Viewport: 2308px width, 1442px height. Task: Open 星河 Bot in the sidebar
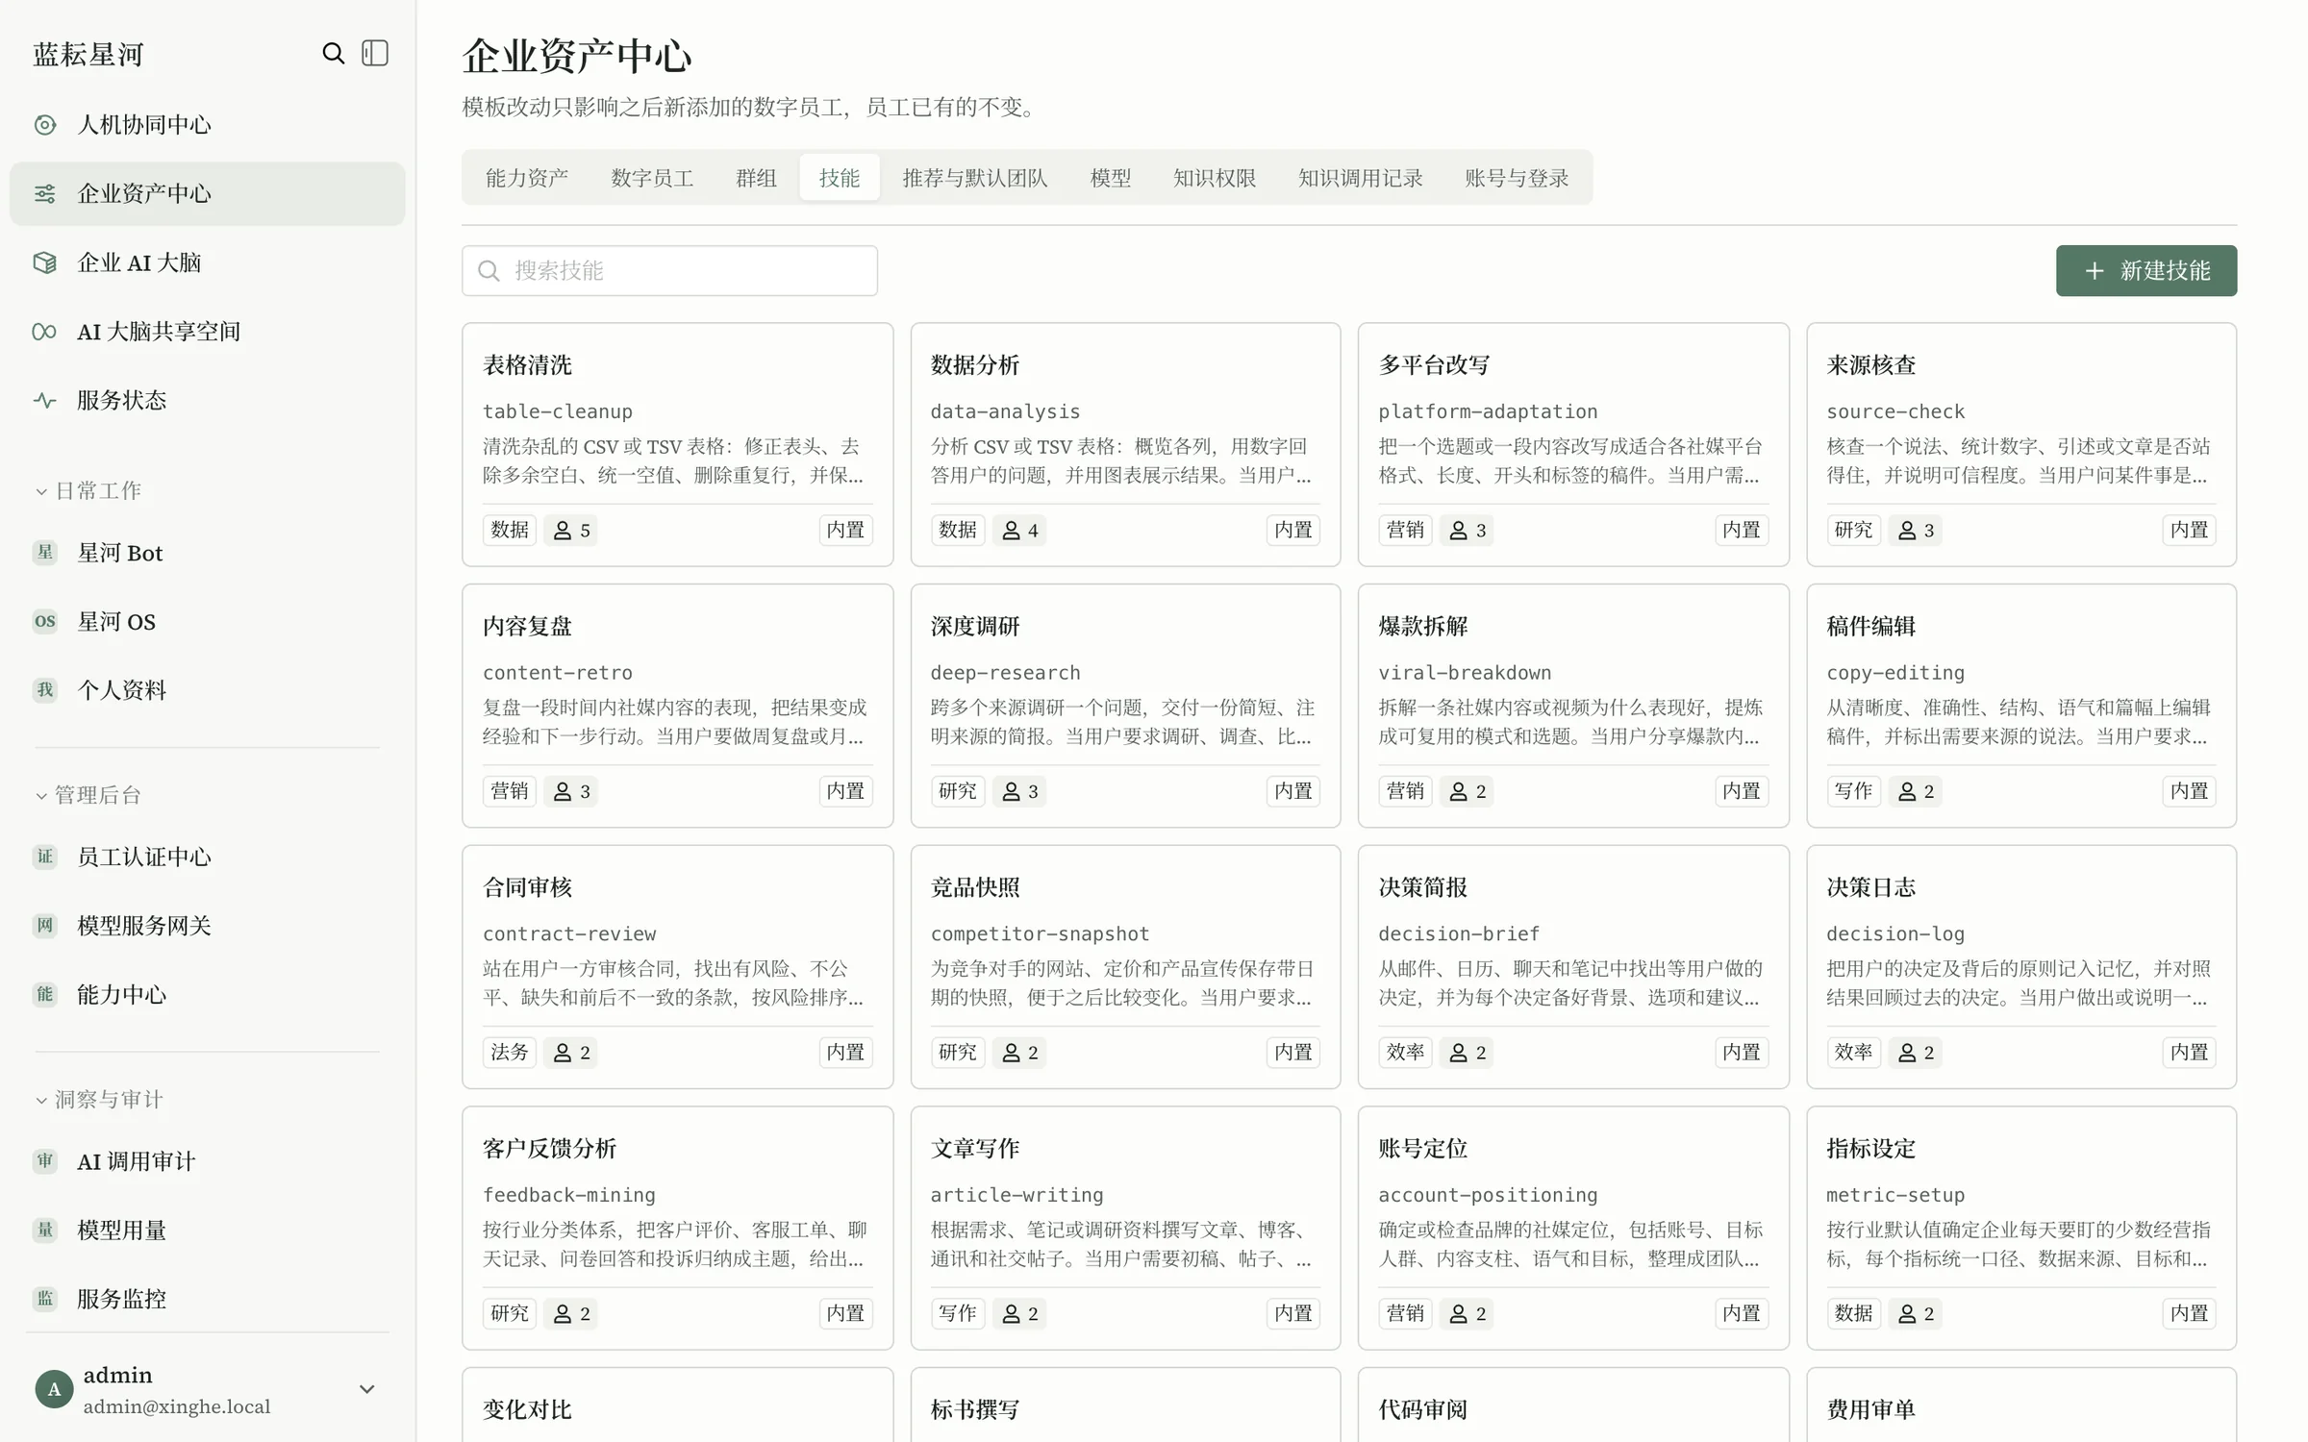[x=207, y=553]
